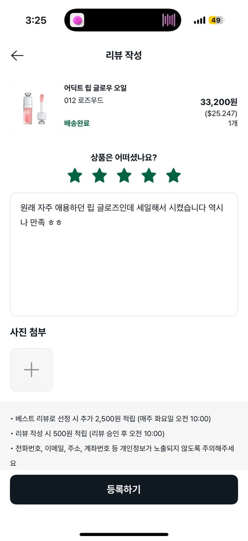Tap the 배송완료 delivery status label
The image size is (248, 541).
click(x=77, y=123)
